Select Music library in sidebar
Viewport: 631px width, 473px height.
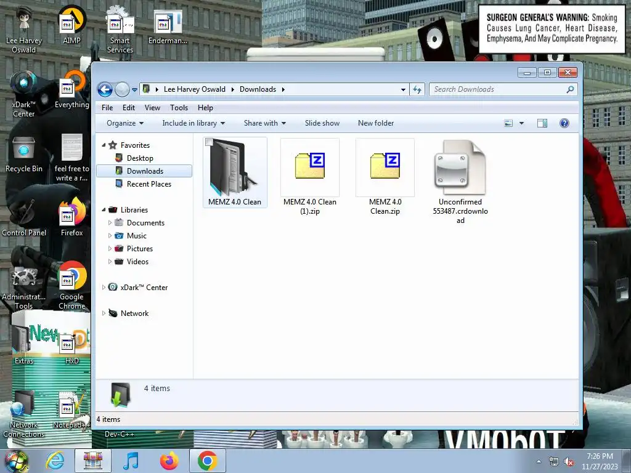click(136, 235)
